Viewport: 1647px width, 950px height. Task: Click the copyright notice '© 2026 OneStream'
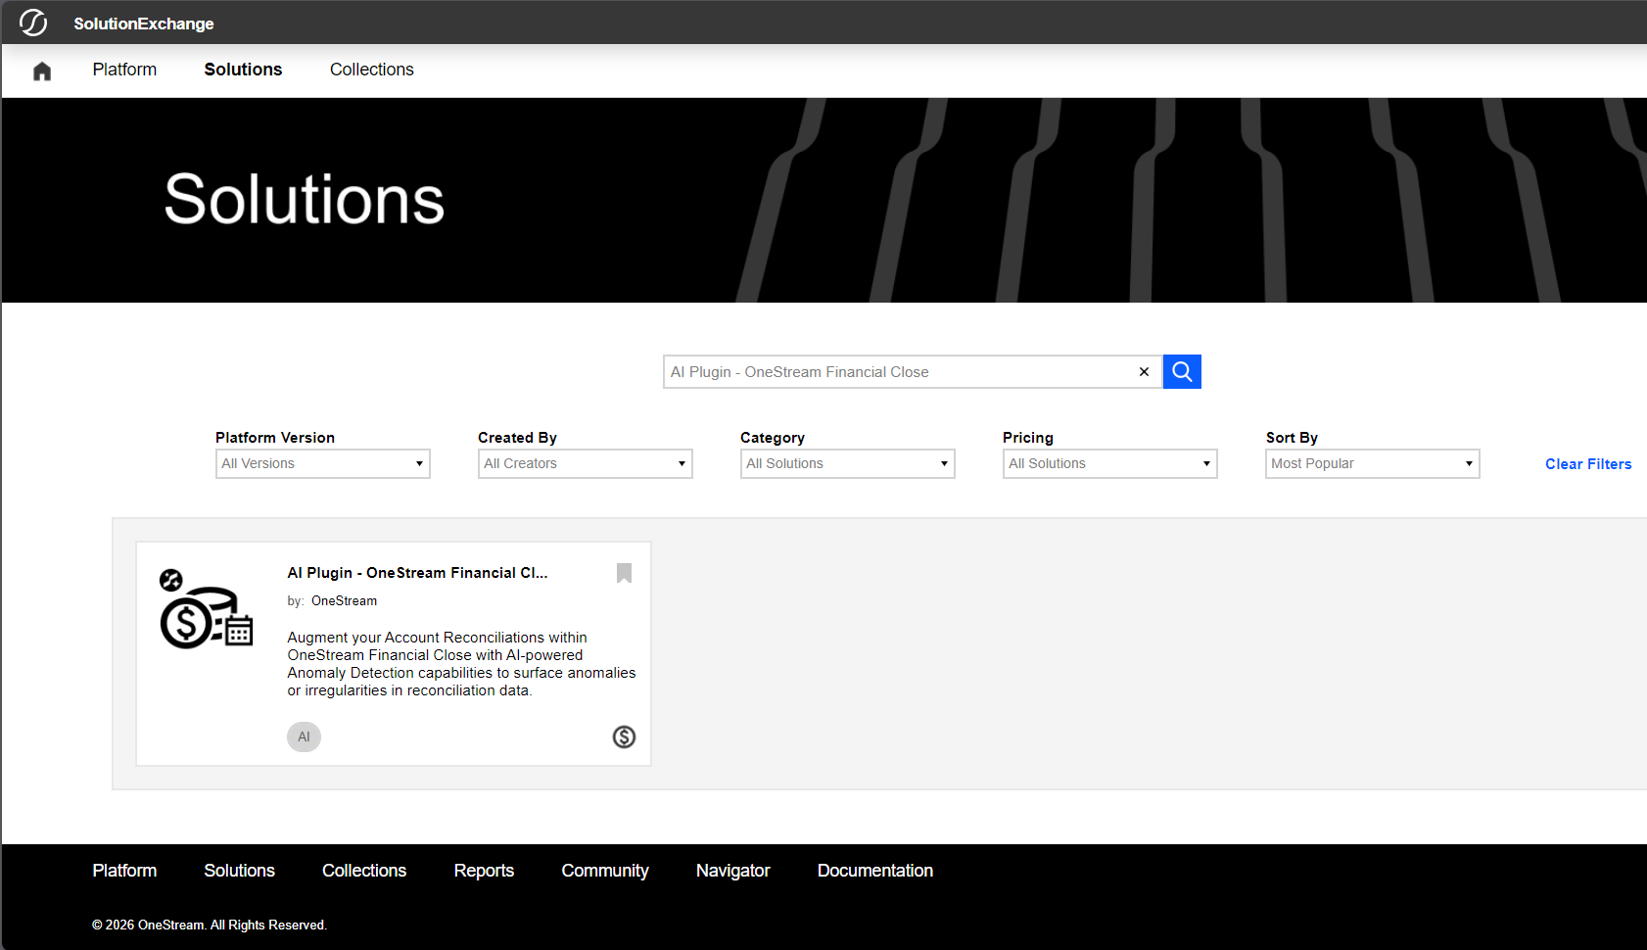point(210,926)
